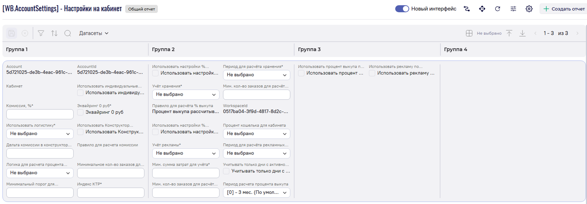Select the Группа 3 column header
The height and width of the screenshot is (204, 587).
[x=309, y=50]
